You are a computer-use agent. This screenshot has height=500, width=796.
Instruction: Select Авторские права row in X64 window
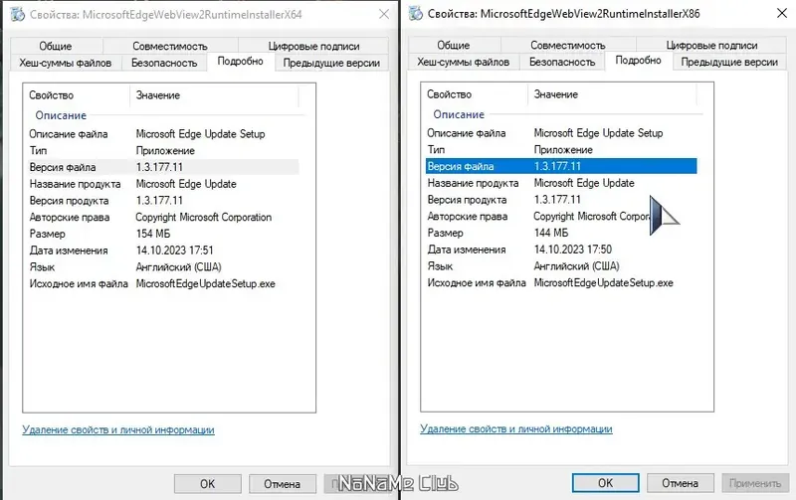[x=163, y=218]
